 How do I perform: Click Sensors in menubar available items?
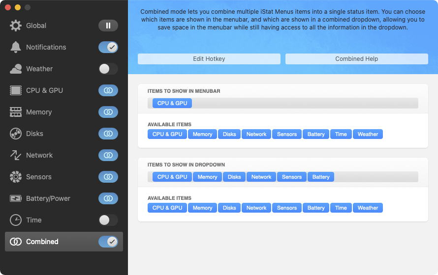[x=287, y=134]
